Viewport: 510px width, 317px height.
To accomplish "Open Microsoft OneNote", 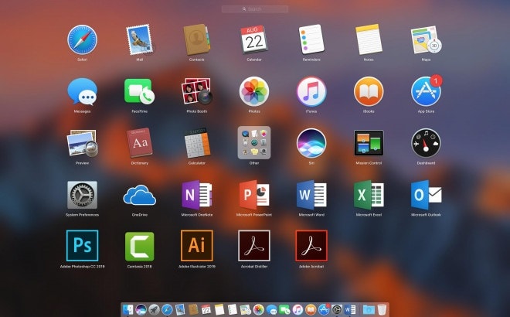I will click(x=197, y=195).
